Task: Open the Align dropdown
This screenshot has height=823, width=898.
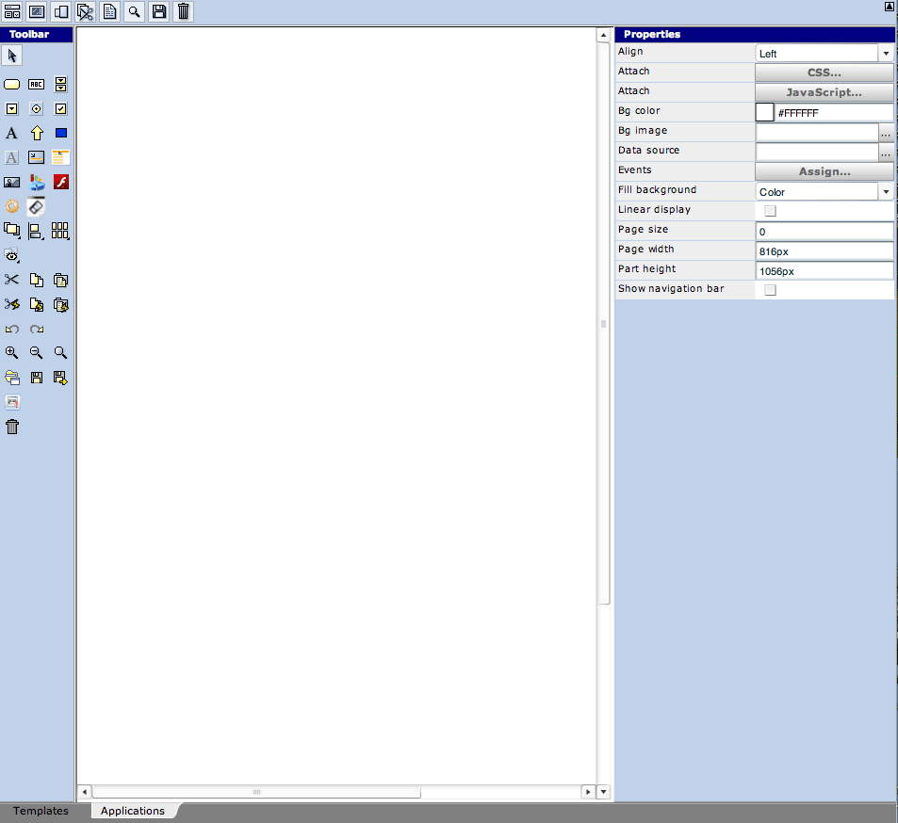Action: pos(885,54)
